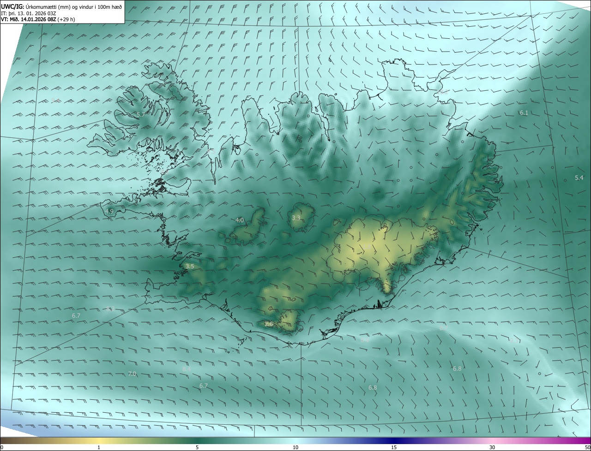Click the colorbar tick label '10'

[295, 447]
